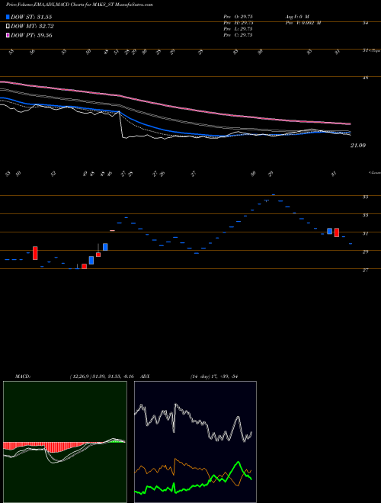This screenshot has width=381, height=503.
Task: Click the 21.00 price label on EMA chart
Action: [358, 146]
